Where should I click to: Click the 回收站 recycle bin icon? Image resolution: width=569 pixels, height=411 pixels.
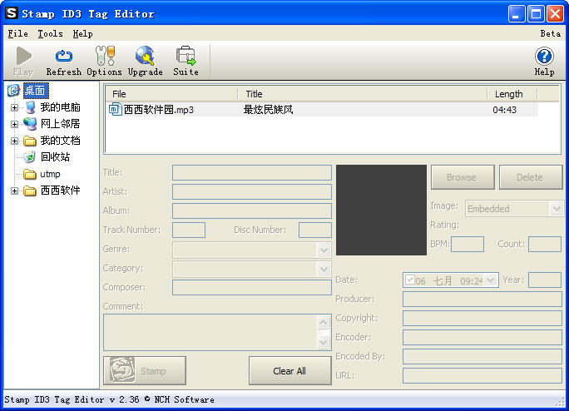click(x=29, y=157)
